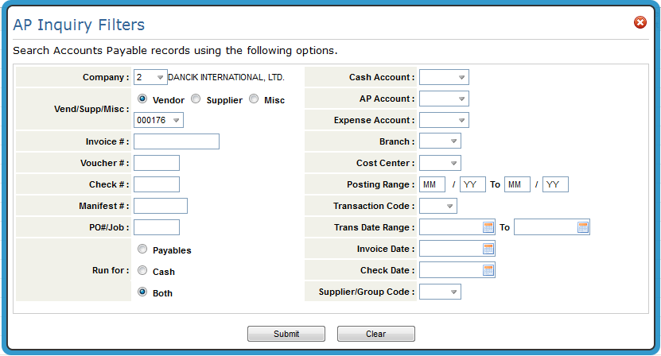661x356 pixels.
Task: Select the Misc radio button
Action: click(254, 99)
